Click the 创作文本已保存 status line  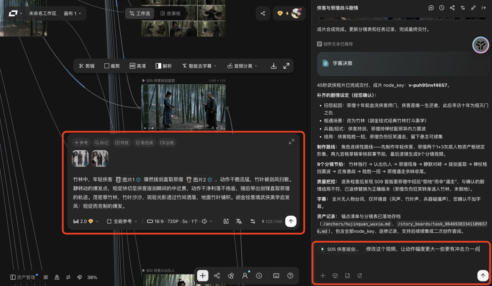point(335,44)
